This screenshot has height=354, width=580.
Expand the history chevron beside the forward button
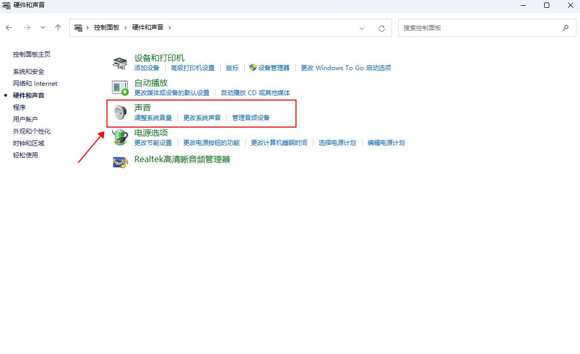pyautogui.click(x=43, y=28)
